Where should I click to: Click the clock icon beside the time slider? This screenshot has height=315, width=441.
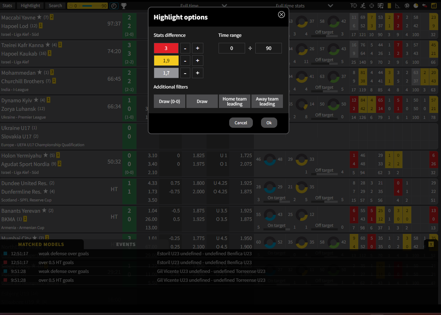click(x=114, y=6)
